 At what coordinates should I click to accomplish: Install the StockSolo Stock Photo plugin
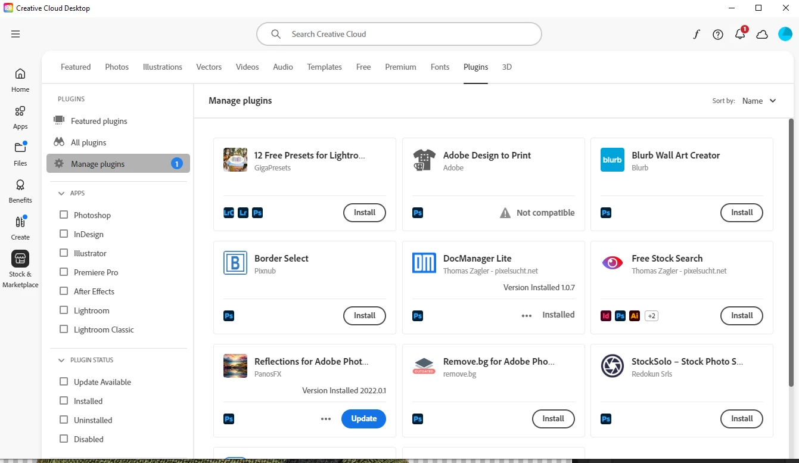click(x=742, y=419)
